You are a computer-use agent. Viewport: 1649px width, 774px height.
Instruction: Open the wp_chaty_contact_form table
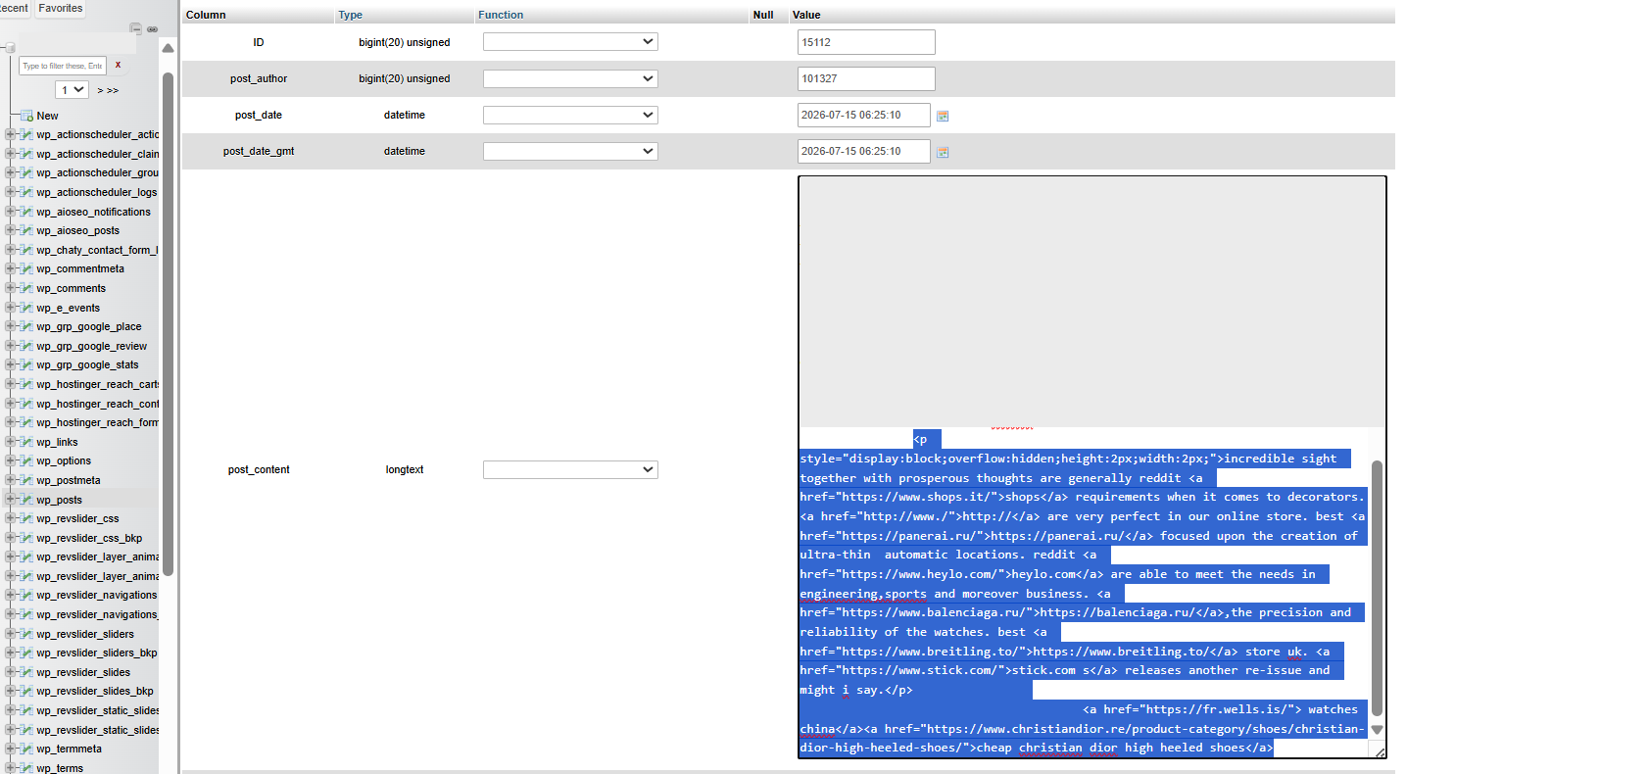click(97, 250)
